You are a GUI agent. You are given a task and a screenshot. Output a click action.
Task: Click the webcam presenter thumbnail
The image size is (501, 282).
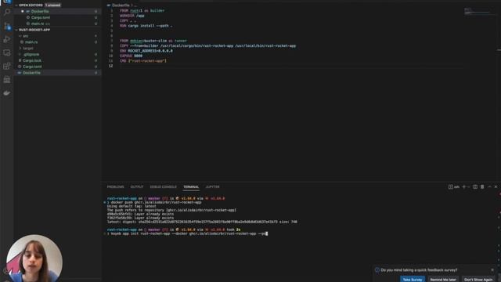(34, 258)
